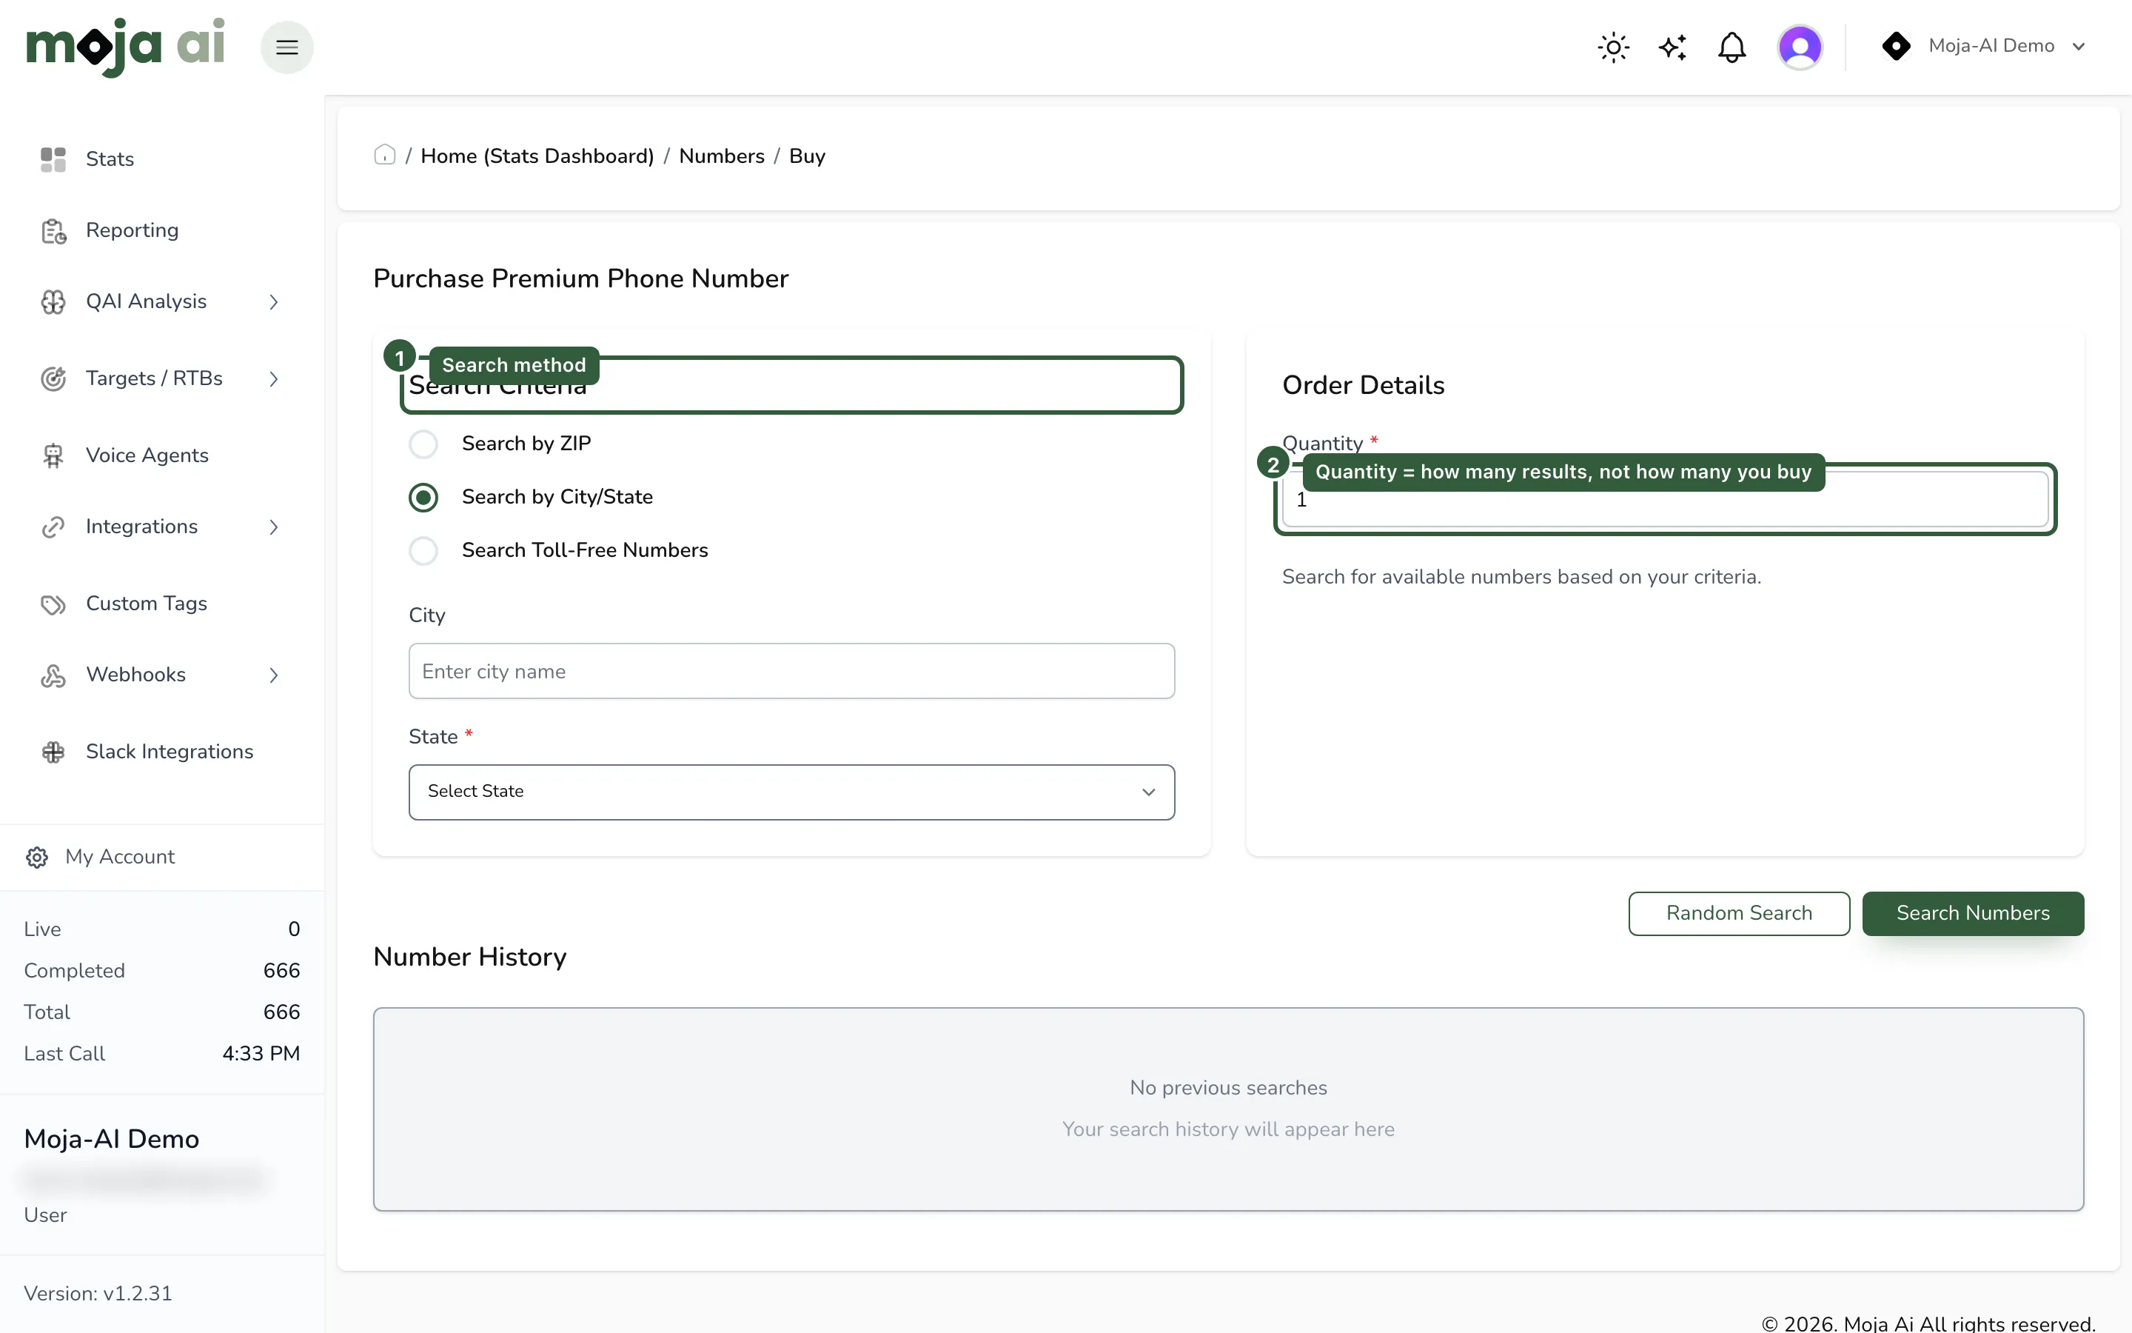Click the Search Numbers button
2132x1333 pixels.
coord(1973,913)
